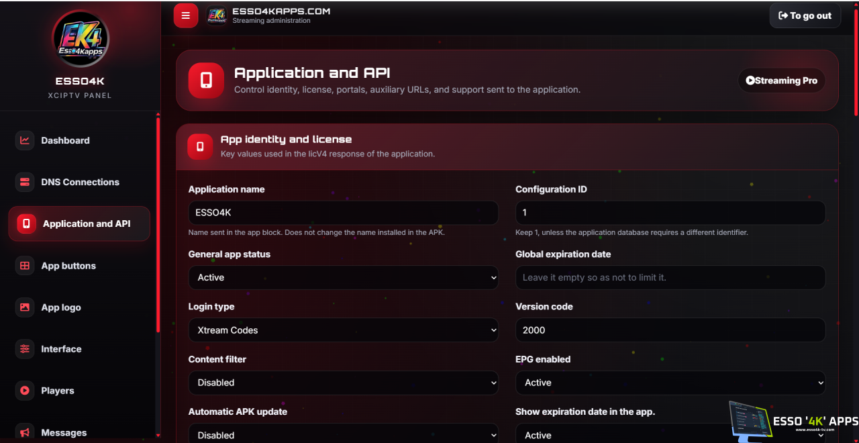Click the large phone icon beside page title
Screen dimensions: 859x443
(206, 81)
